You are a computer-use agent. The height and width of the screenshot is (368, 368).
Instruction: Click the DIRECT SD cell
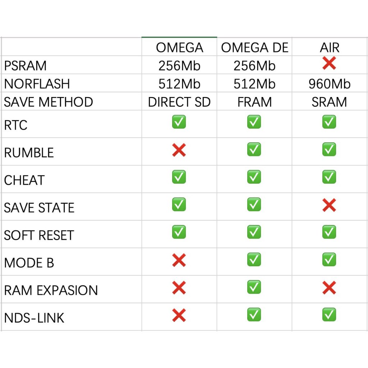click(179, 102)
